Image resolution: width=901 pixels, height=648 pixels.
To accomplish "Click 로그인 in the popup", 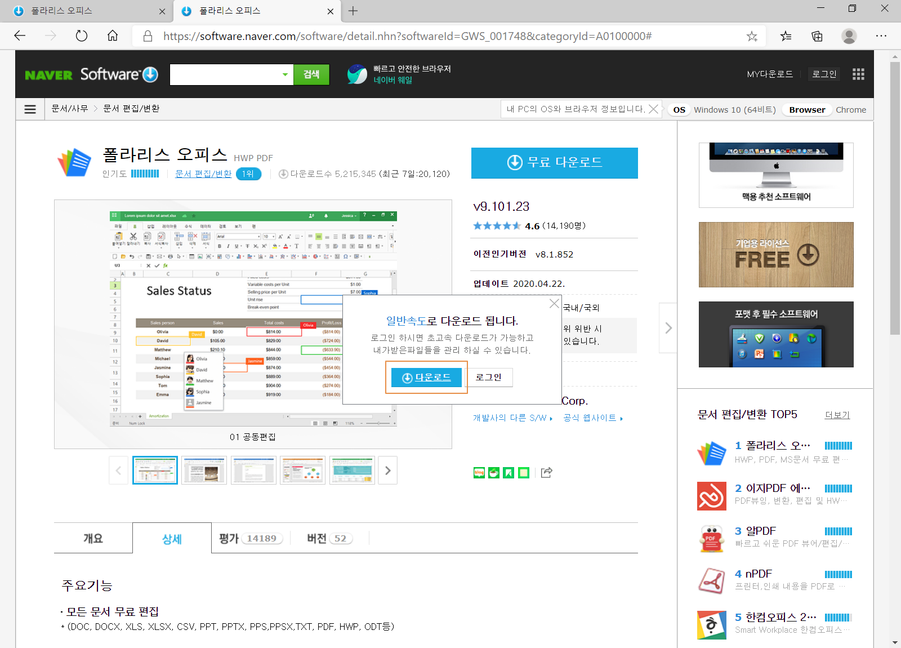I will pyautogui.click(x=489, y=377).
